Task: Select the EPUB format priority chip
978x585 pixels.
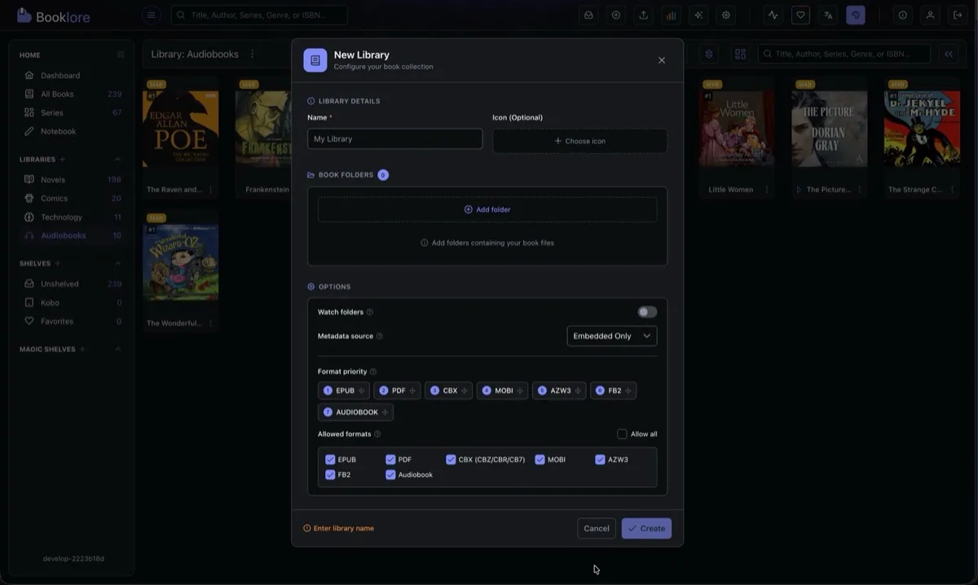Action: [343, 390]
